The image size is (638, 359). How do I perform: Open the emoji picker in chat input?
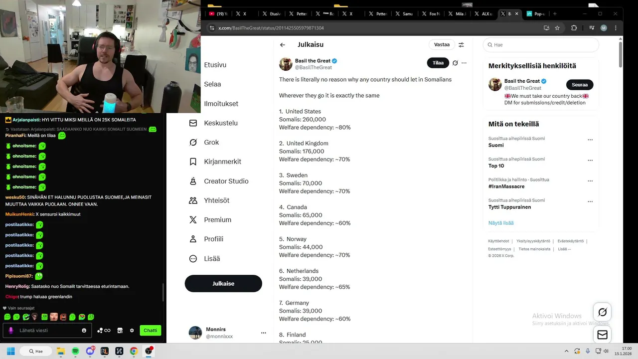pyautogui.click(x=84, y=330)
